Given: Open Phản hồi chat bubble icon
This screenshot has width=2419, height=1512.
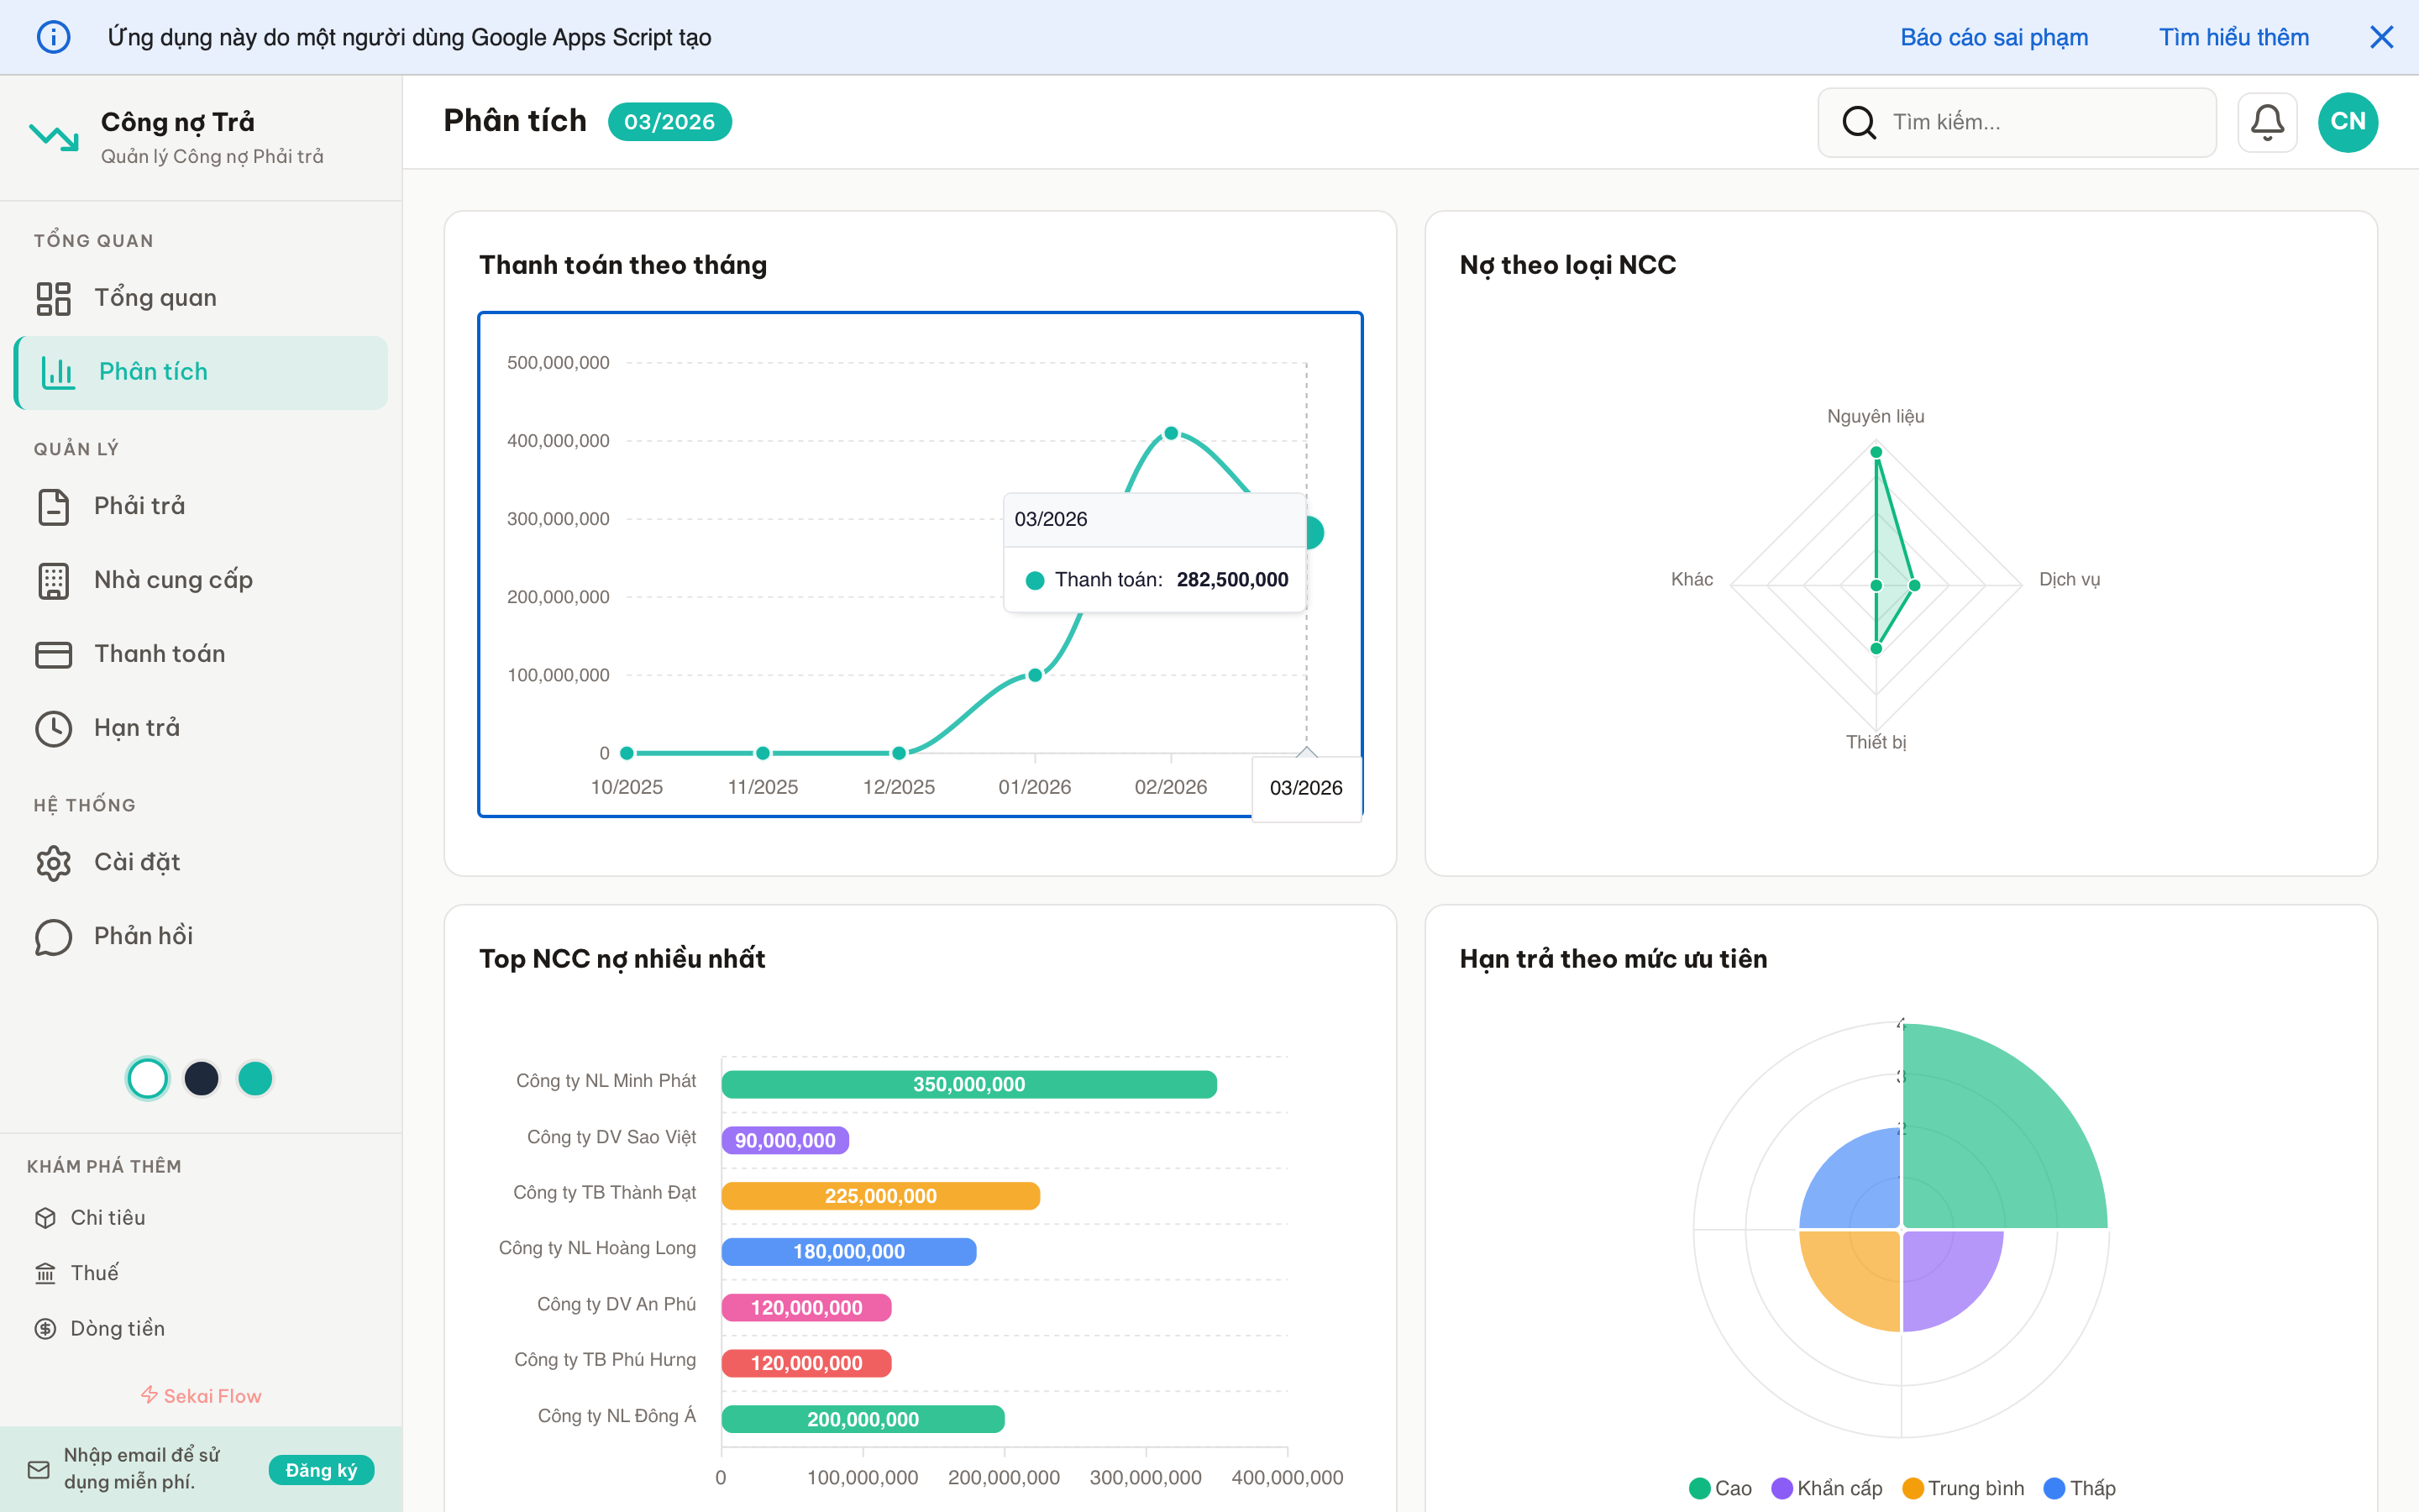Looking at the screenshot, I should [x=53, y=936].
